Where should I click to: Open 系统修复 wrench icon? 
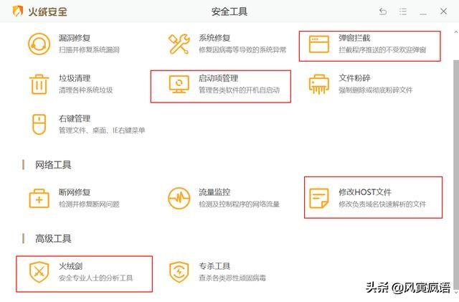pyautogui.click(x=179, y=44)
